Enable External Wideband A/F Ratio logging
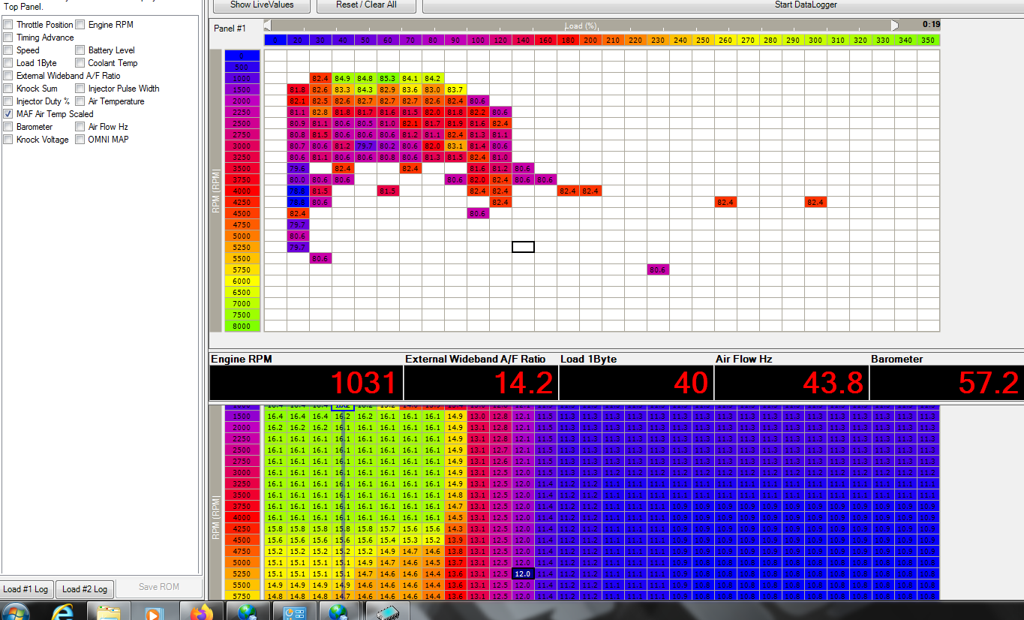This screenshot has height=620, width=1024. [x=8, y=76]
